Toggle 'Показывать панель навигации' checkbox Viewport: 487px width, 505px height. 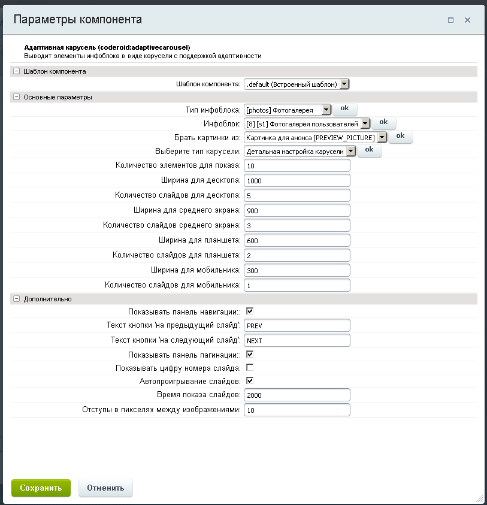pos(250,312)
